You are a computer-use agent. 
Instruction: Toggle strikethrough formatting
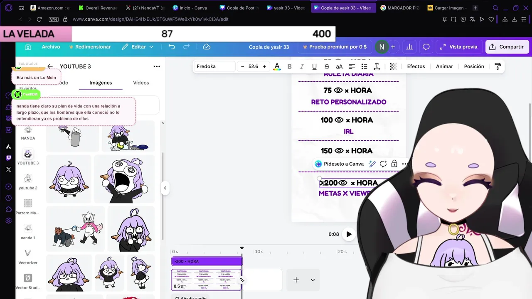(327, 66)
